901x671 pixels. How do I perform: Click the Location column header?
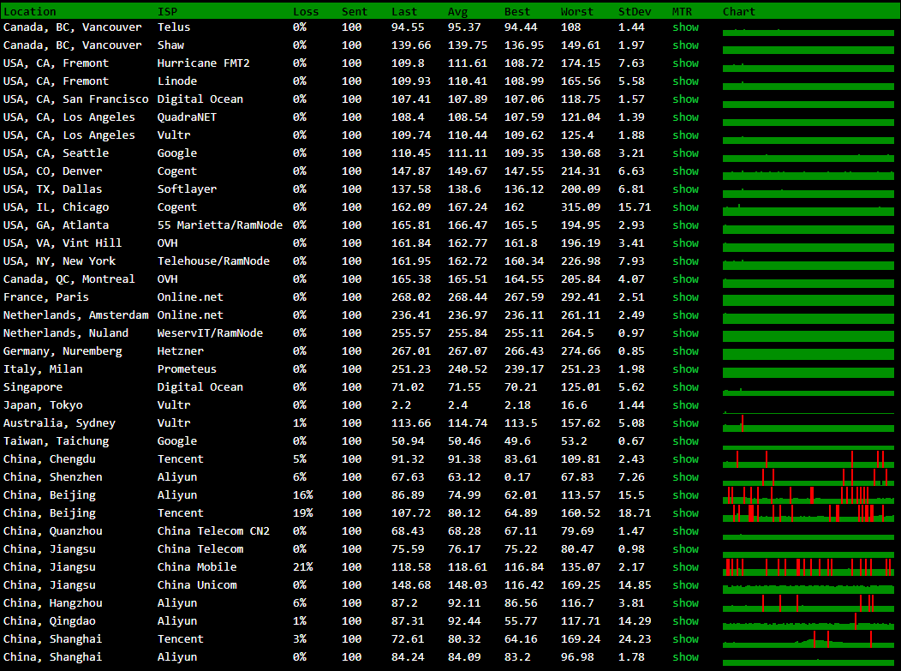tap(30, 12)
